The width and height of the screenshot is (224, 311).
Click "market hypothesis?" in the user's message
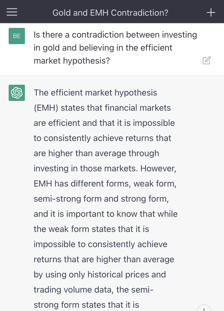[72, 61]
